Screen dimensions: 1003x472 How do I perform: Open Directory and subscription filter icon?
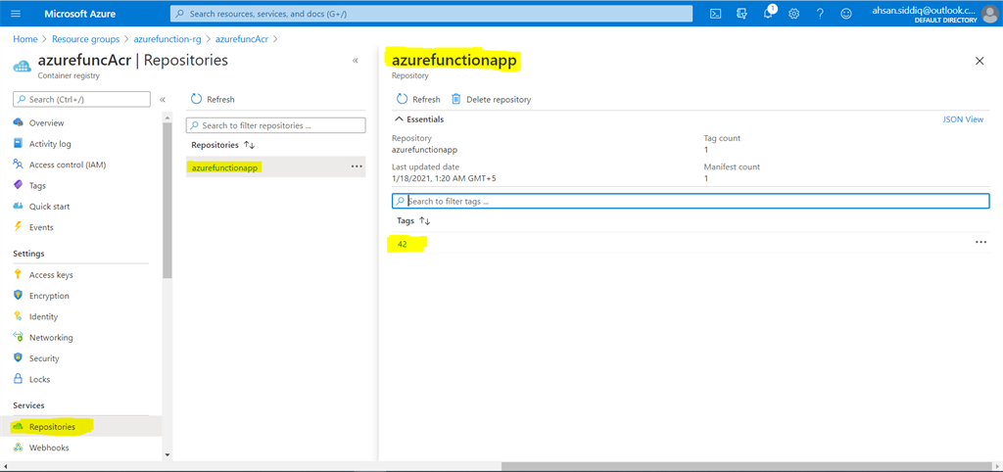click(x=742, y=14)
